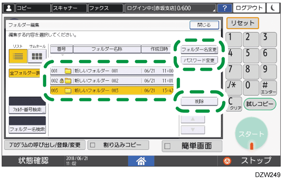Sort by 番号 column header

tap(61, 49)
